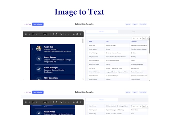Click the text tool in page 1 PDF toolbar
170x115 pixels.
click(x=29, y=34)
